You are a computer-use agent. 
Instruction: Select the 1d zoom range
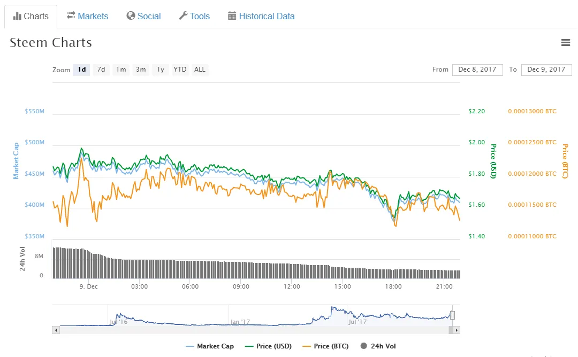[81, 69]
